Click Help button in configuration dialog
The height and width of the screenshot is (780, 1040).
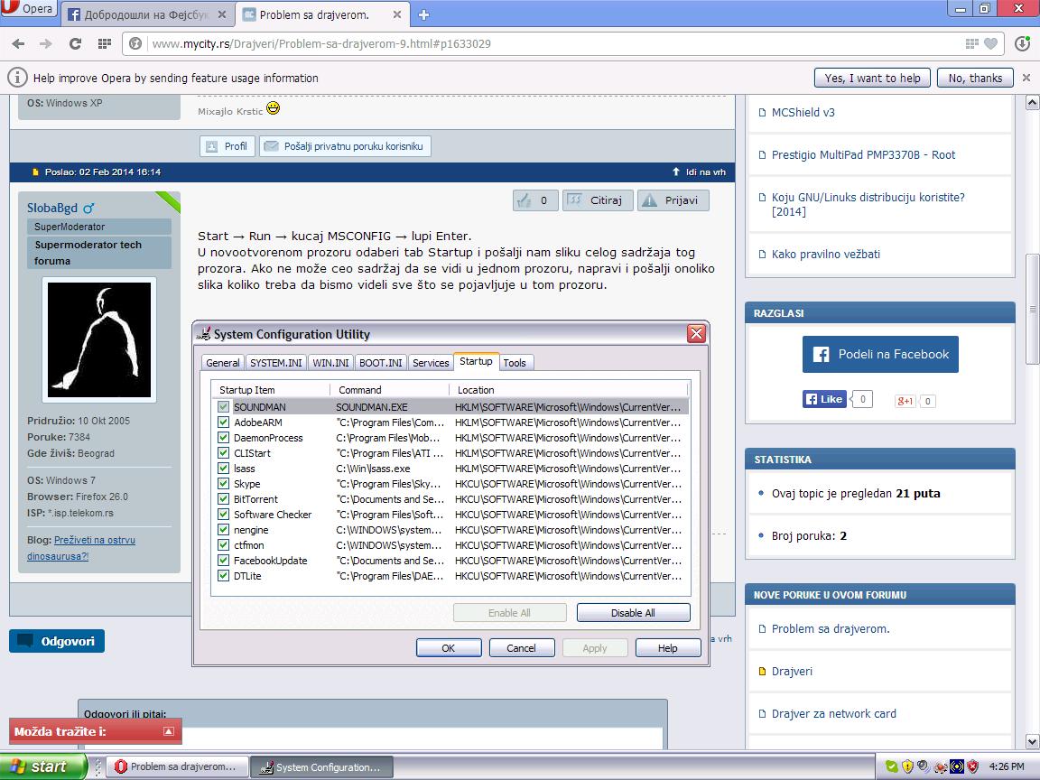tap(668, 648)
